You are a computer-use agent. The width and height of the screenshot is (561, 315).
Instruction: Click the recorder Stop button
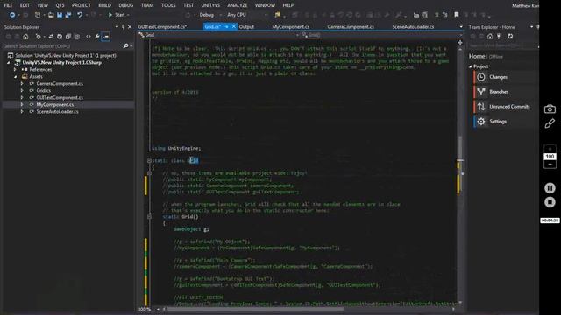[550, 202]
